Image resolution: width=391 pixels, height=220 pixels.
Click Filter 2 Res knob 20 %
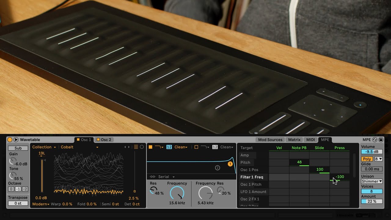pos(220,190)
